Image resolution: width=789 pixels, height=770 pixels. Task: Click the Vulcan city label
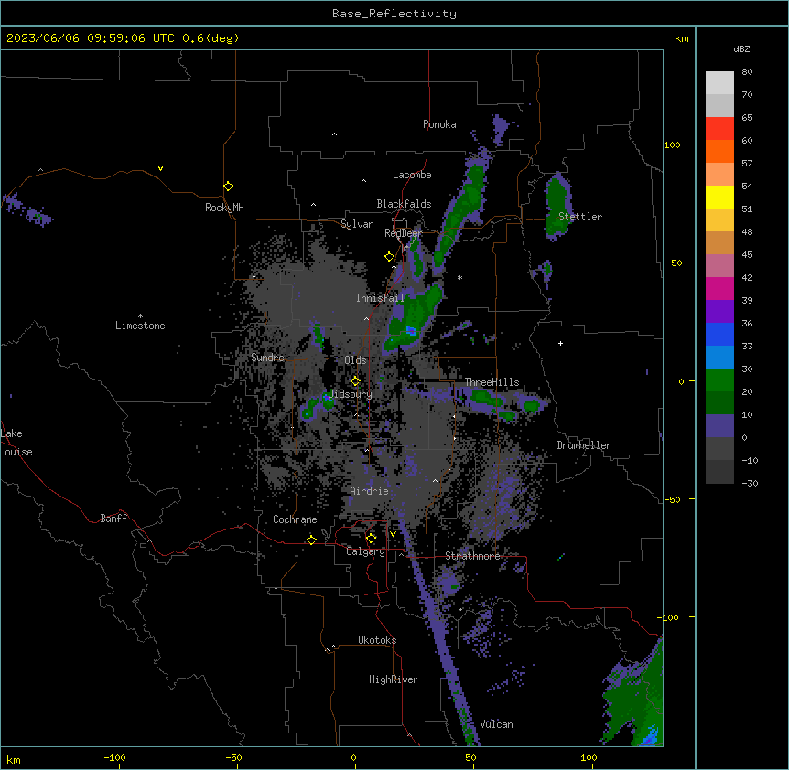(497, 724)
